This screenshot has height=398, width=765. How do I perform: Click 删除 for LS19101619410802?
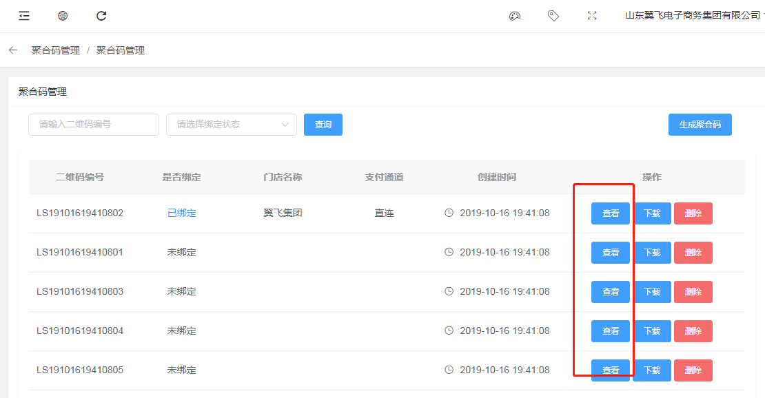pyautogui.click(x=693, y=213)
